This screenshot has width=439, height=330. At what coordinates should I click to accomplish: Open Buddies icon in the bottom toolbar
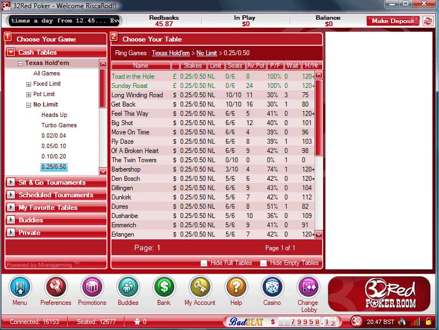(x=128, y=287)
